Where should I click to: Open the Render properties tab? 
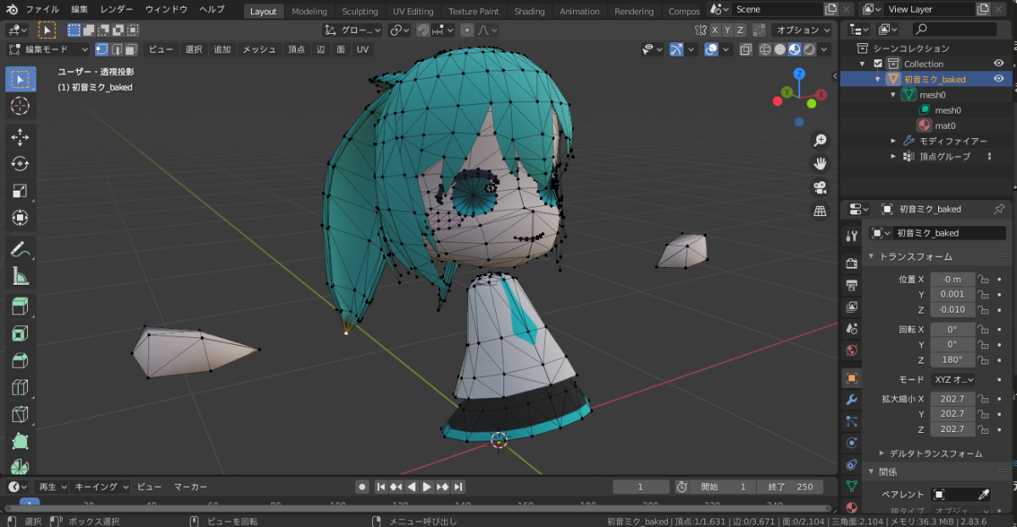[852, 263]
